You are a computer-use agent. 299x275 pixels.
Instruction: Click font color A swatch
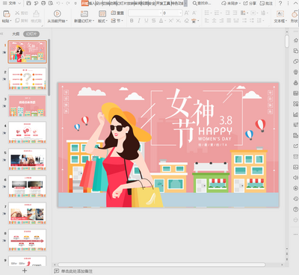pyautogui.click(x=161, y=21)
